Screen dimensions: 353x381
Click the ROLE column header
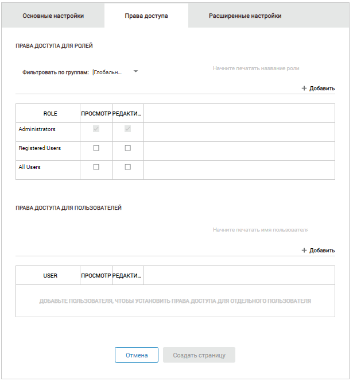pyautogui.click(x=51, y=114)
